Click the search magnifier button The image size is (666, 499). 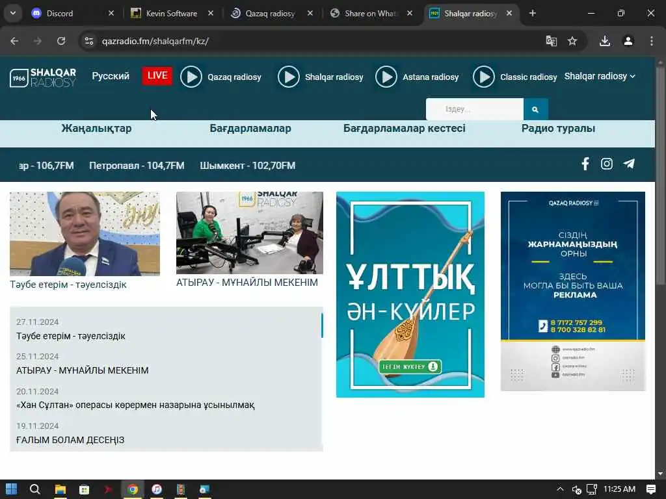536,109
